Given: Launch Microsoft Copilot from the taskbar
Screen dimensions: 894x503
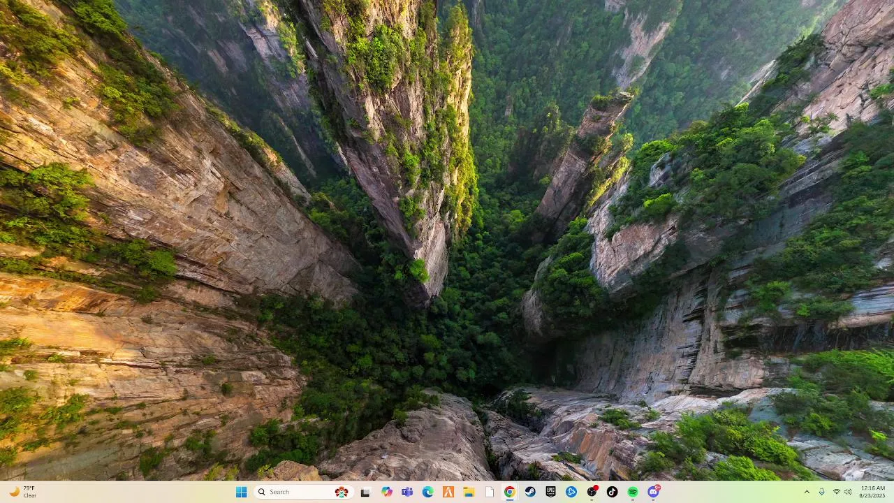Looking at the screenshot, I should [387, 492].
